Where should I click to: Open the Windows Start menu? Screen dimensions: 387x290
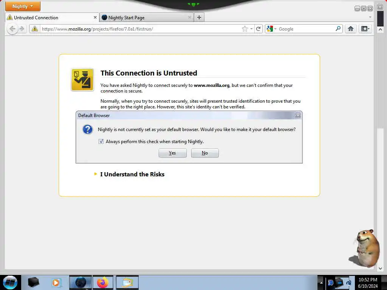point(10,282)
